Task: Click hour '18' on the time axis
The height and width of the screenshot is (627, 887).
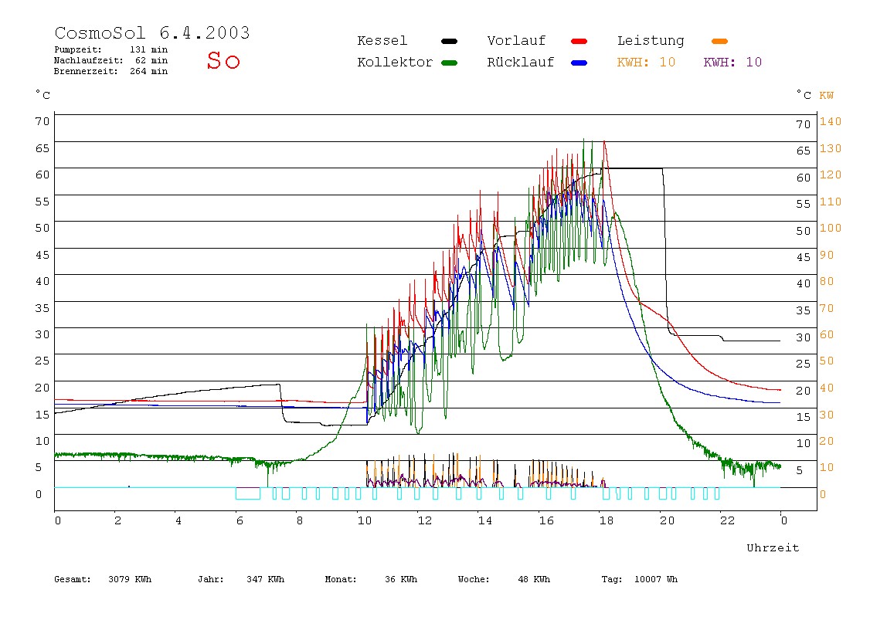Action: (607, 520)
